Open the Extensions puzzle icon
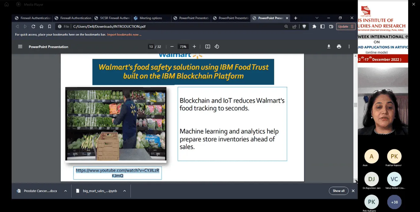This screenshot has width=420, height=212. (314, 27)
